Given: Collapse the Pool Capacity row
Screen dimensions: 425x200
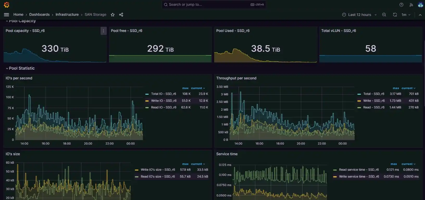Looking at the screenshot, I should tap(21, 21).
